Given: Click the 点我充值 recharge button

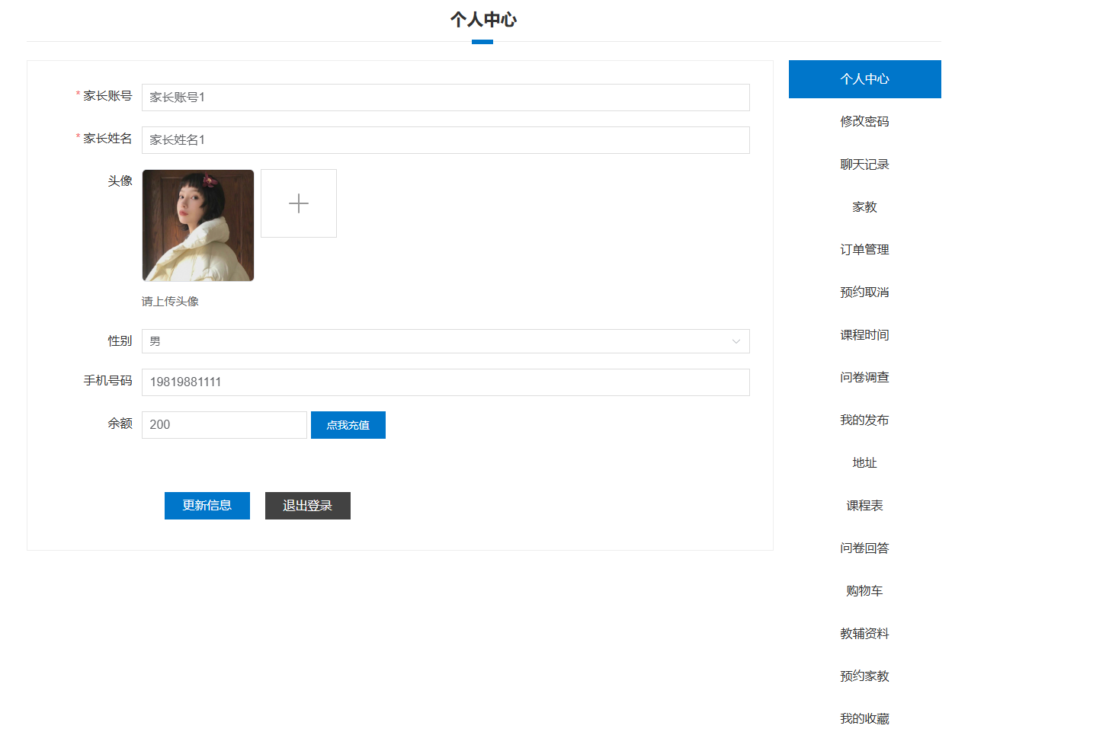Looking at the screenshot, I should tap(348, 425).
